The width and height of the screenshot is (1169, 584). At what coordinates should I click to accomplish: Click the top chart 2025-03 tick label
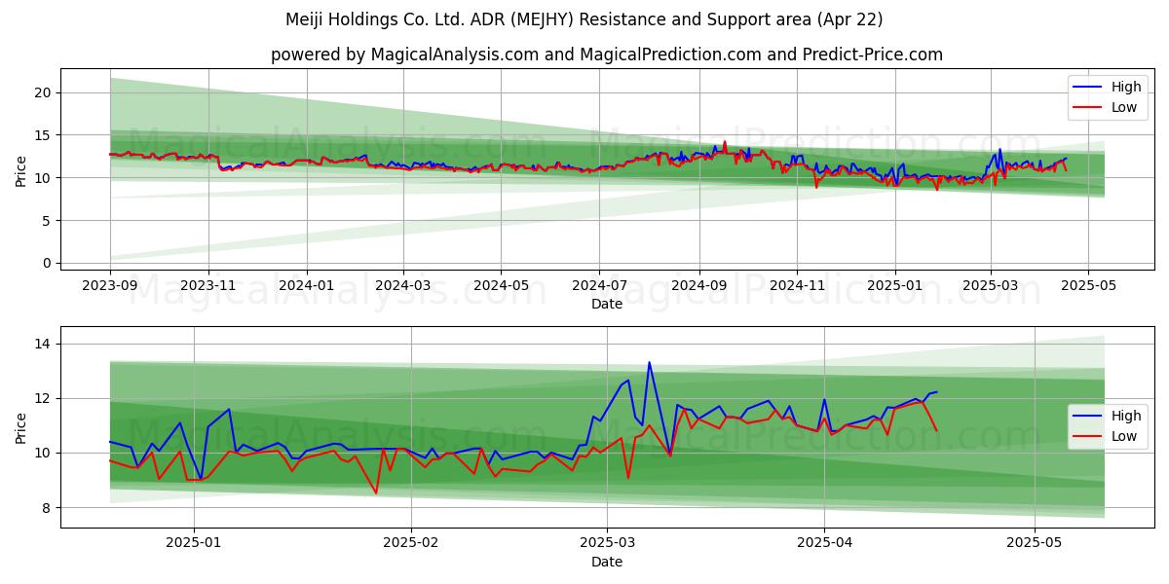pyautogui.click(x=990, y=285)
